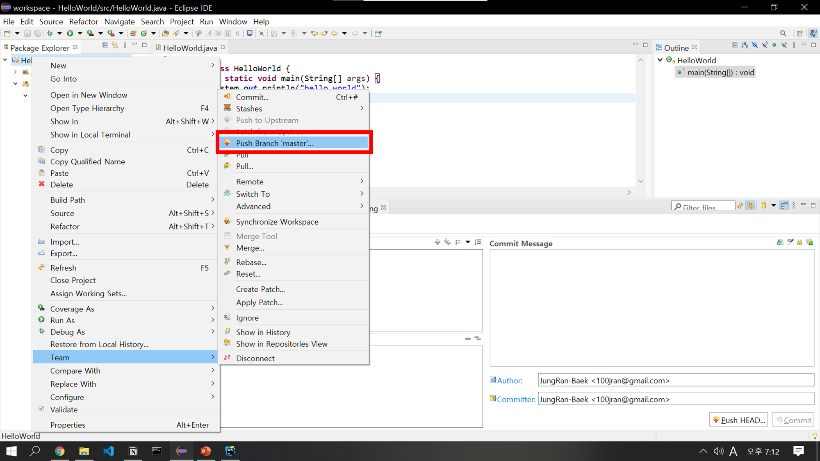
Task: Open the New wizard dropdown arrow
Action: point(17,33)
